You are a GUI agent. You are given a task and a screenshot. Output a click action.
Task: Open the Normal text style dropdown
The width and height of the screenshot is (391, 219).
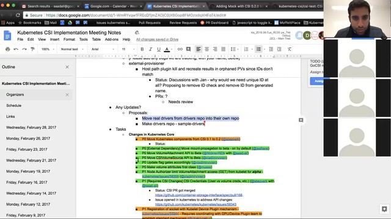pyautogui.click(x=72, y=49)
